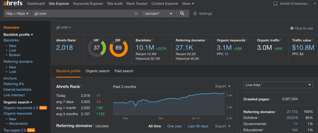Open Export dropdown for Referring domains chart
Screen dimensions: 318x133
(223, 126)
